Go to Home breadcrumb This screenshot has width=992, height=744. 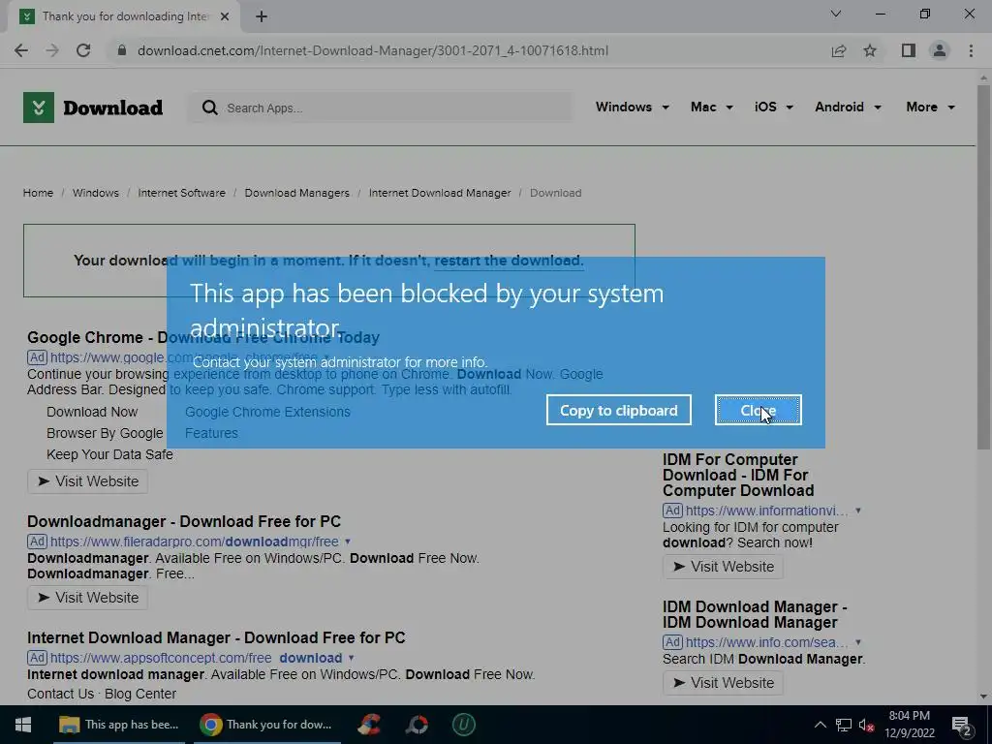pyautogui.click(x=38, y=193)
